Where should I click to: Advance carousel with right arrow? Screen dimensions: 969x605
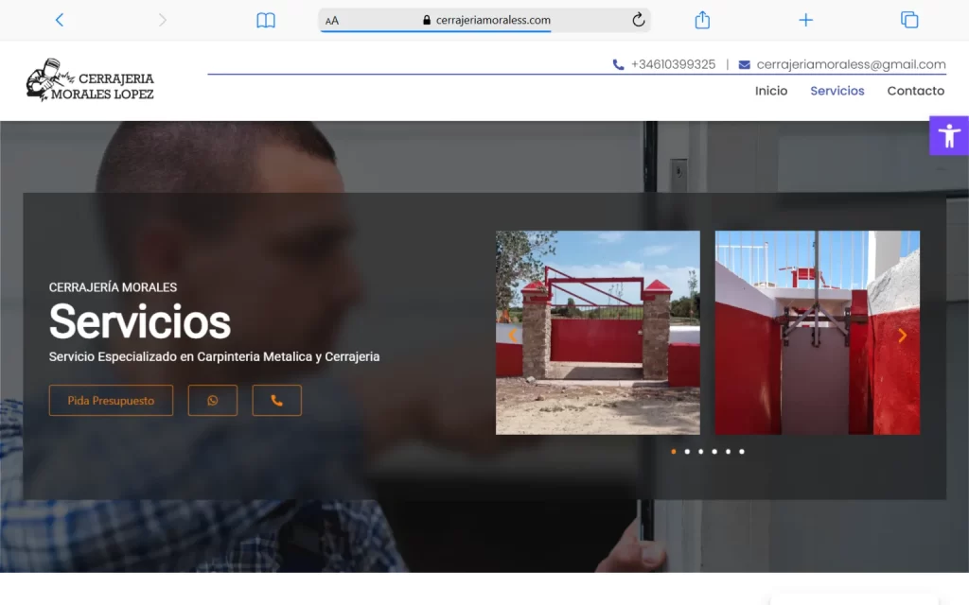pos(902,336)
